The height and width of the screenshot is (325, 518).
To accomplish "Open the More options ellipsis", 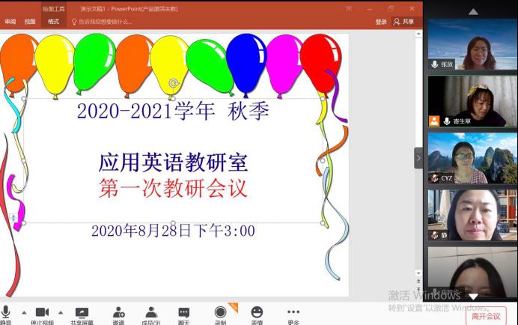I will click(293, 313).
